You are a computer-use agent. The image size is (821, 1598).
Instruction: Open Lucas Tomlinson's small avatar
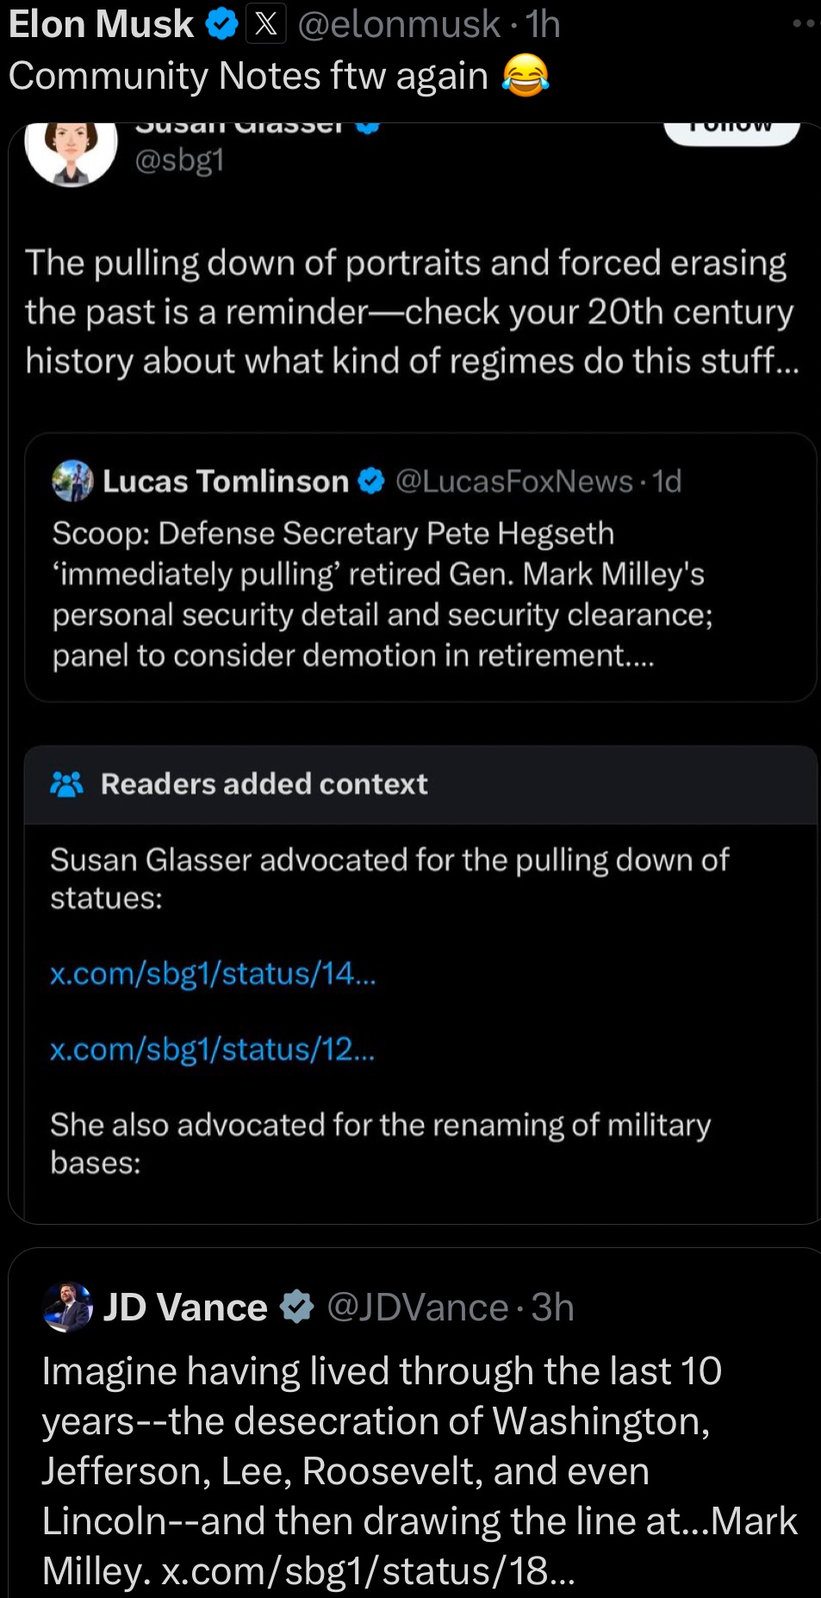click(x=72, y=481)
